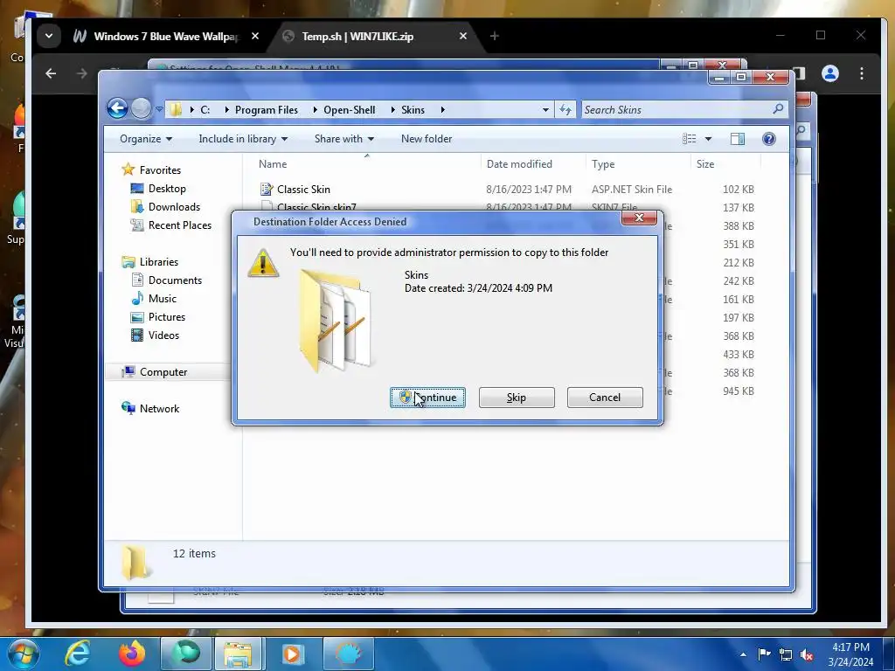Change the view using the views icon
This screenshot has height=671, width=895.
(x=690, y=139)
